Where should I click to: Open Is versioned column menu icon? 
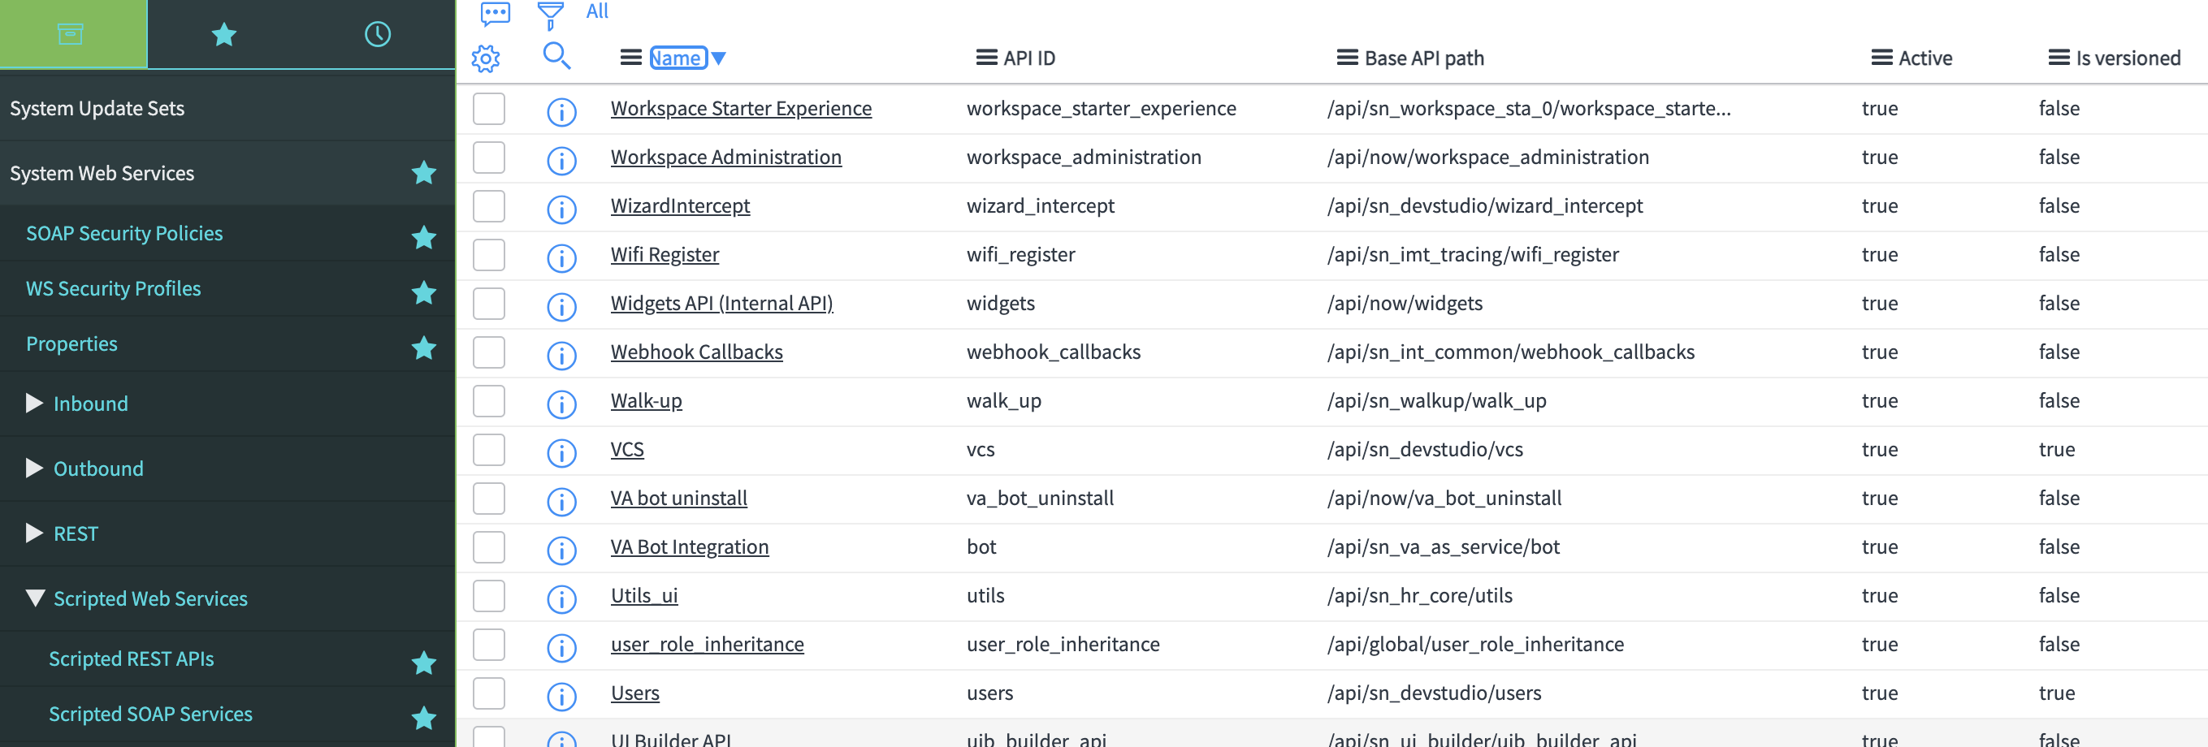[x=2059, y=58]
